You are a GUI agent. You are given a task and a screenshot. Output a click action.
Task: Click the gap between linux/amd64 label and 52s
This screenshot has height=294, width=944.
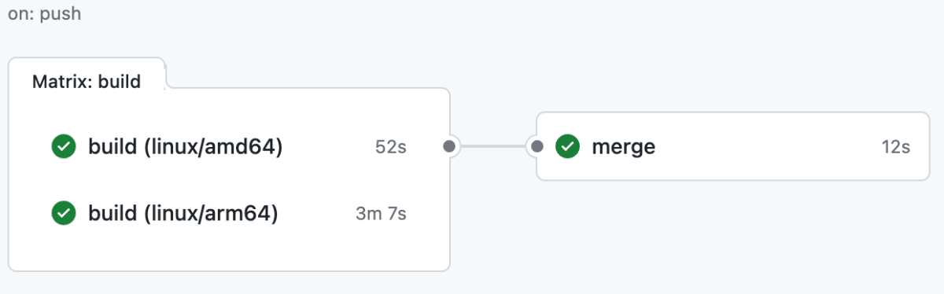click(329, 146)
